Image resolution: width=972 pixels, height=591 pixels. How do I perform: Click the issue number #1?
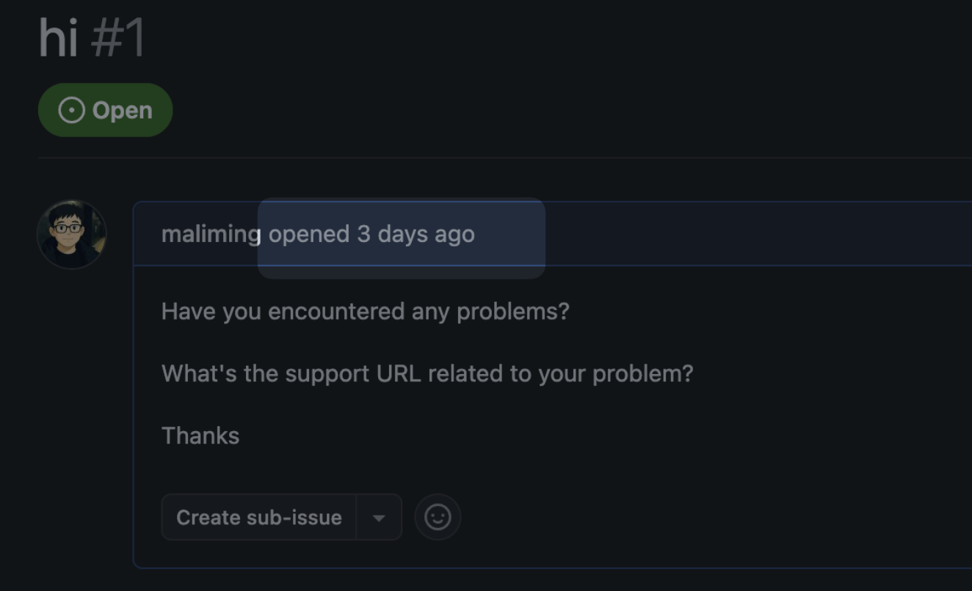click(x=118, y=38)
